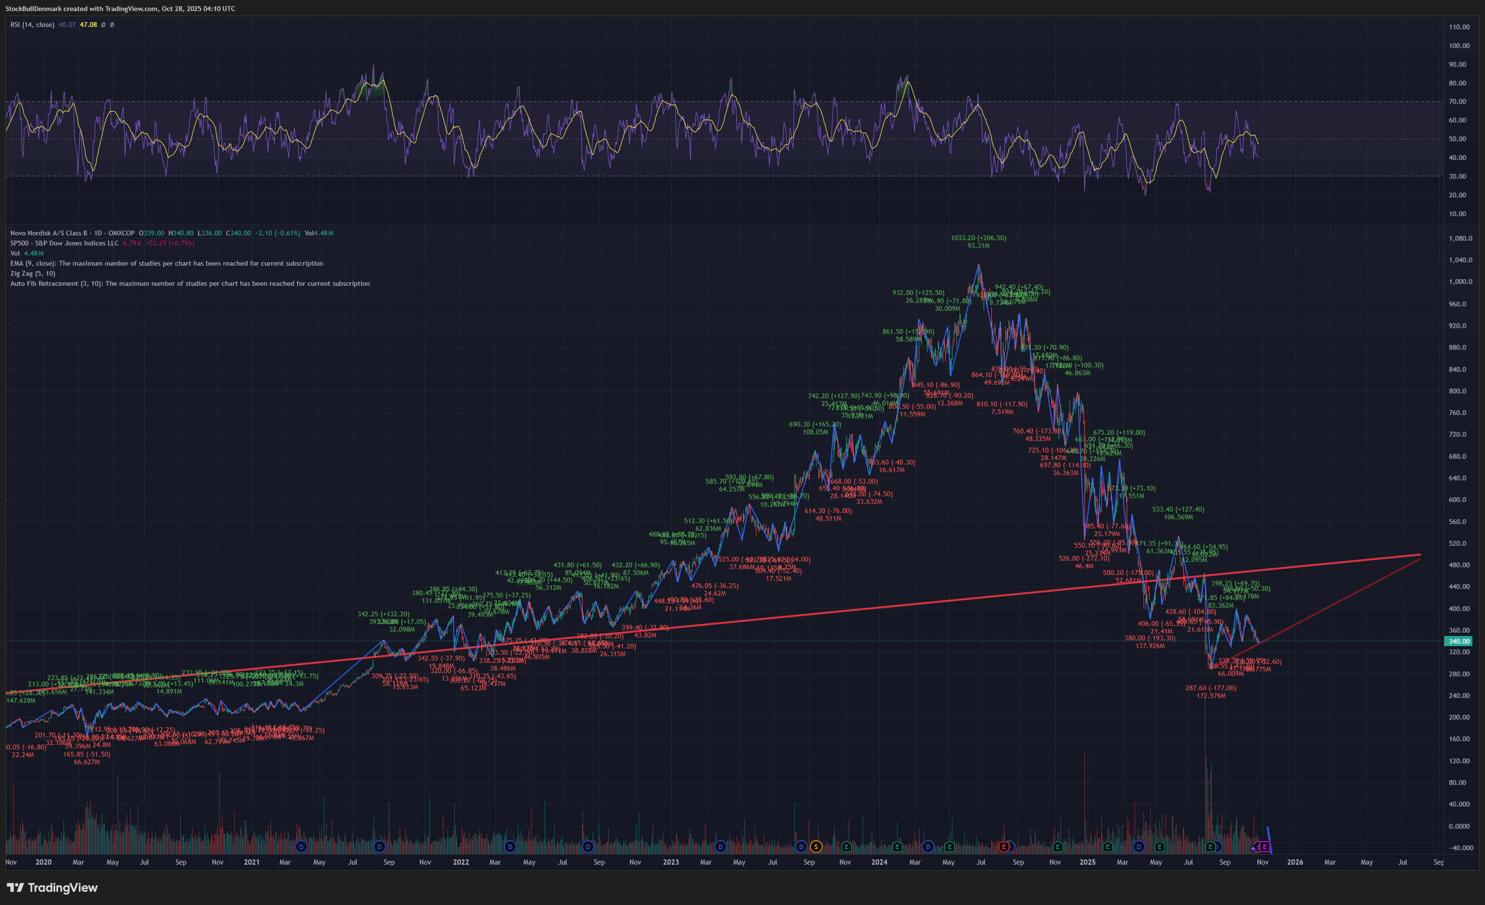The height and width of the screenshot is (905, 1485).
Task: Select the 533.40 (+127.40) swing high label
Action: (1178, 509)
